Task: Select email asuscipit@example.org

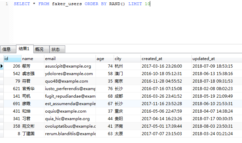Action: click(x=70, y=66)
